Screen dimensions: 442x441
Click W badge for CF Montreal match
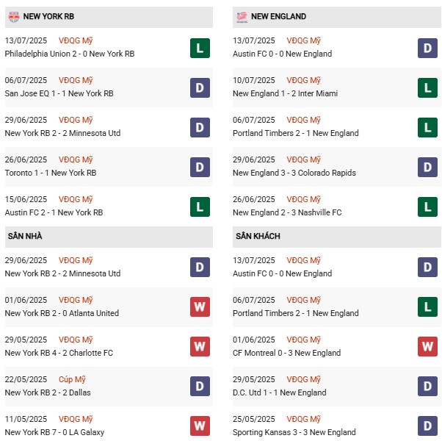(428, 348)
